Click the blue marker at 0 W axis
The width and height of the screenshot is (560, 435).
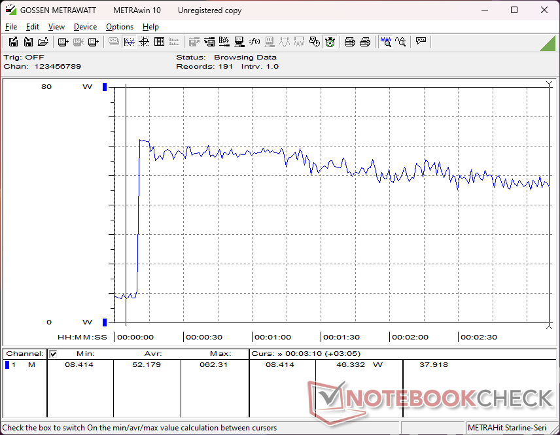click(x=105, y=322)
